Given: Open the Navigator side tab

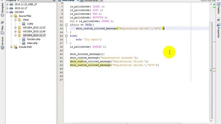Looking at the screenshot, I should [2, 9].
